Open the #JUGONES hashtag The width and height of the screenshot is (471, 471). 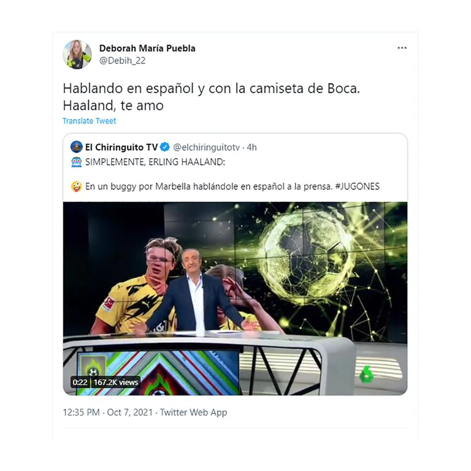click(x=357, y=186)
